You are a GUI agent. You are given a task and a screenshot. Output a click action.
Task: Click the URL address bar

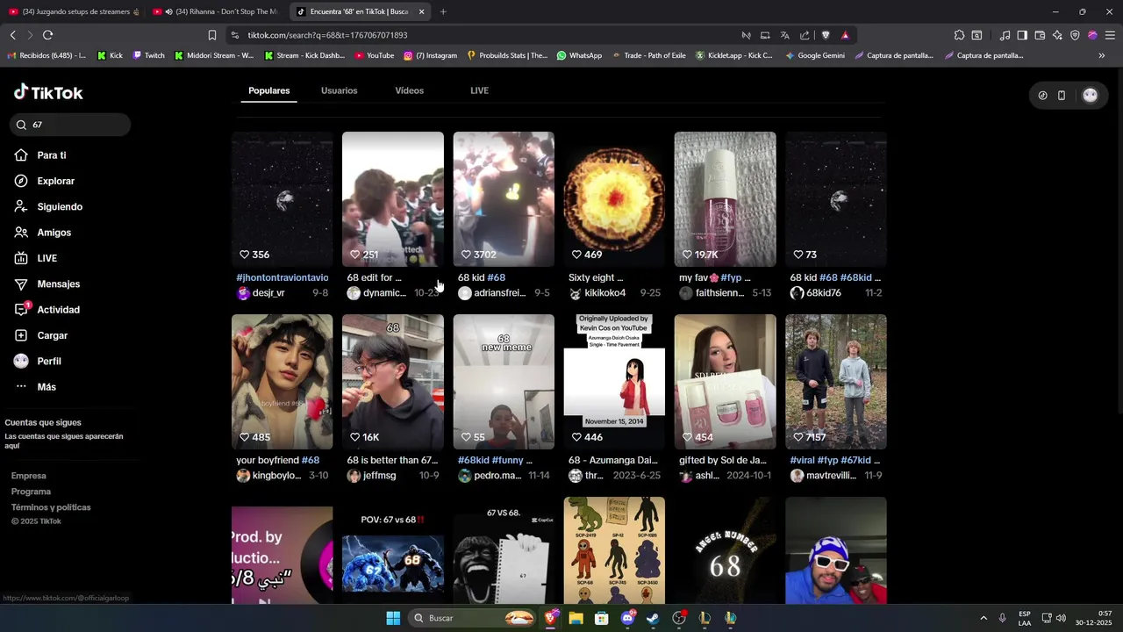coord(483,35)
